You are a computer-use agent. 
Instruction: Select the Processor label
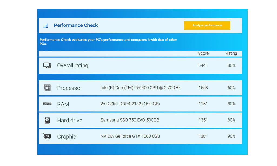70,88
